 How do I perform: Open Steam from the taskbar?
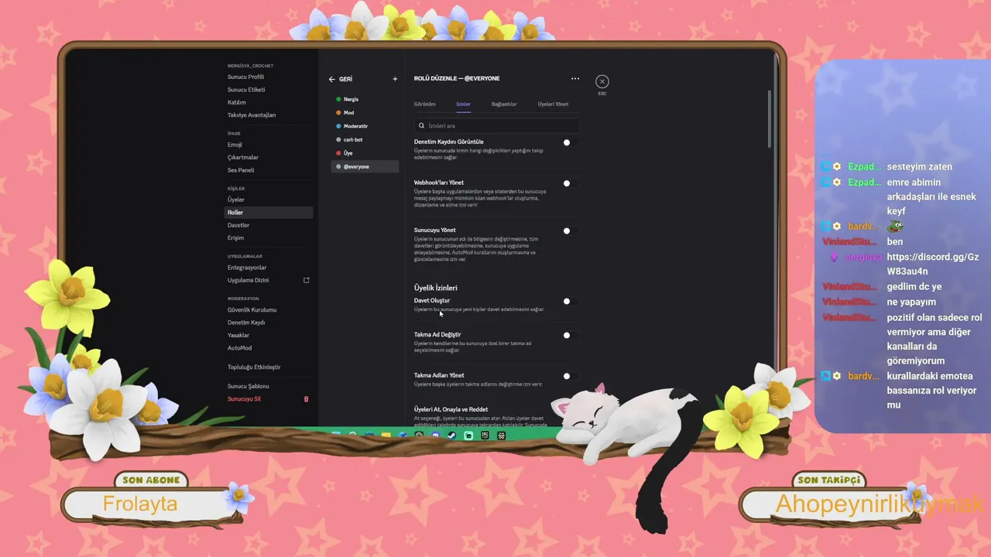coord(452,436)
